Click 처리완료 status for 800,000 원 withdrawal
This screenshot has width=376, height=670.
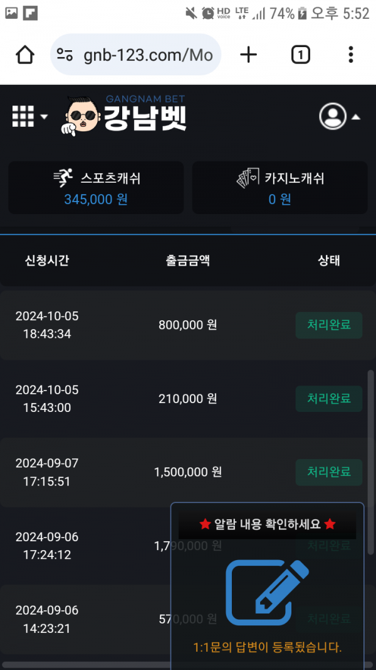click(328, 325)
